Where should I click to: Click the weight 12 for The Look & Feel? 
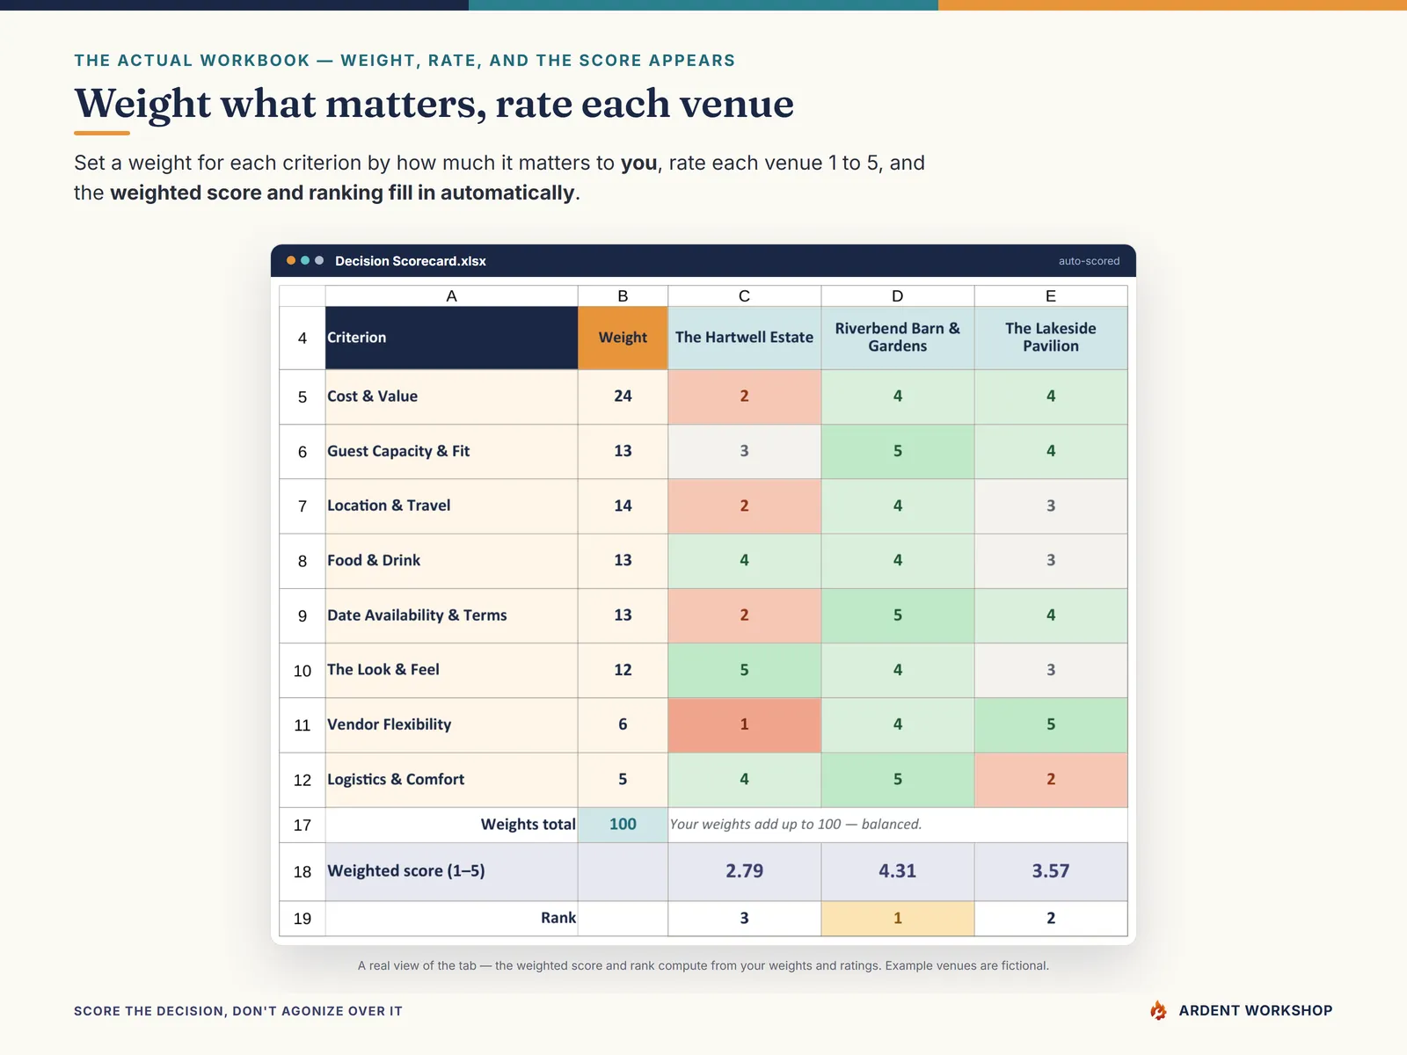click(623, 670)
